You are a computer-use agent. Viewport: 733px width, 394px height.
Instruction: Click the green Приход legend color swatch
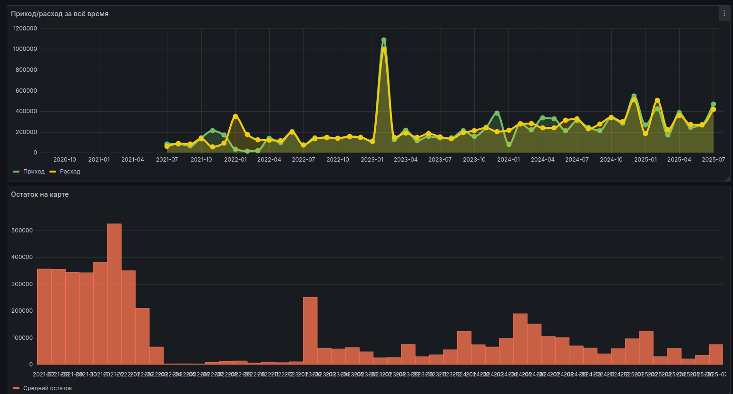tap(17, 172)
